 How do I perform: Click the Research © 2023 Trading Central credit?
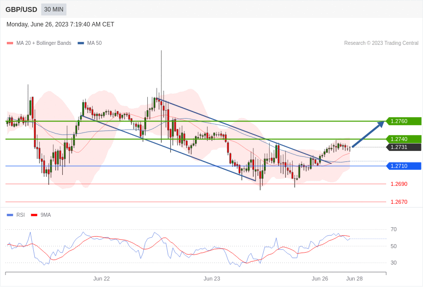coord(381,43)
